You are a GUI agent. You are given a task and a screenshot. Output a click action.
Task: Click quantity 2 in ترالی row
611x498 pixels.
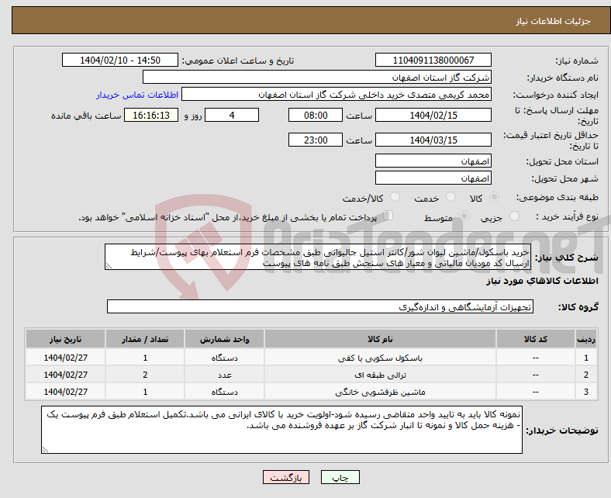click(145, 375)
